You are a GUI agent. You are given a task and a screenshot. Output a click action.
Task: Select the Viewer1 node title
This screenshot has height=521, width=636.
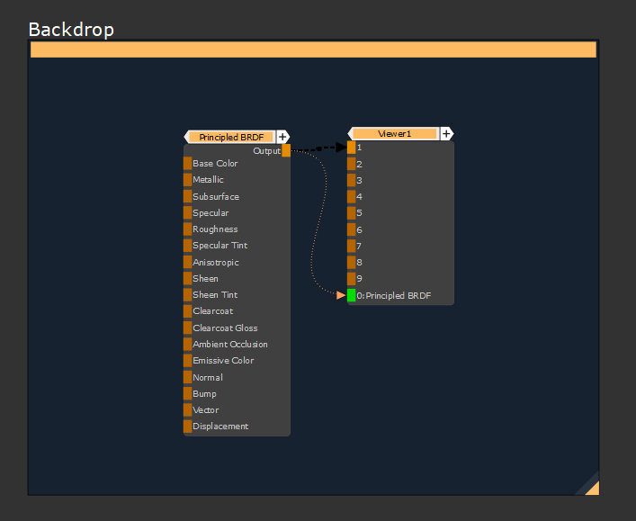(x=394, y=134)
